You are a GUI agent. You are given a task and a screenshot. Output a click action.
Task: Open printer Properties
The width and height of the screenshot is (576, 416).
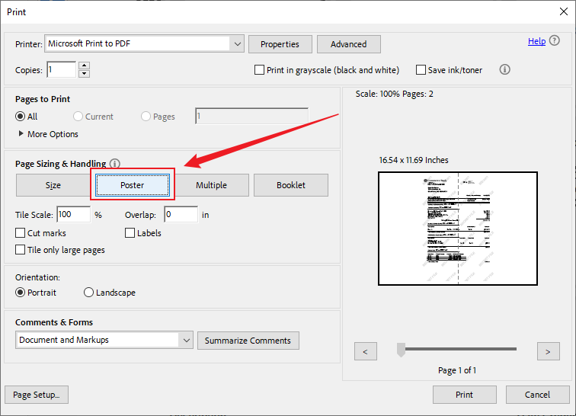(280, 44)
